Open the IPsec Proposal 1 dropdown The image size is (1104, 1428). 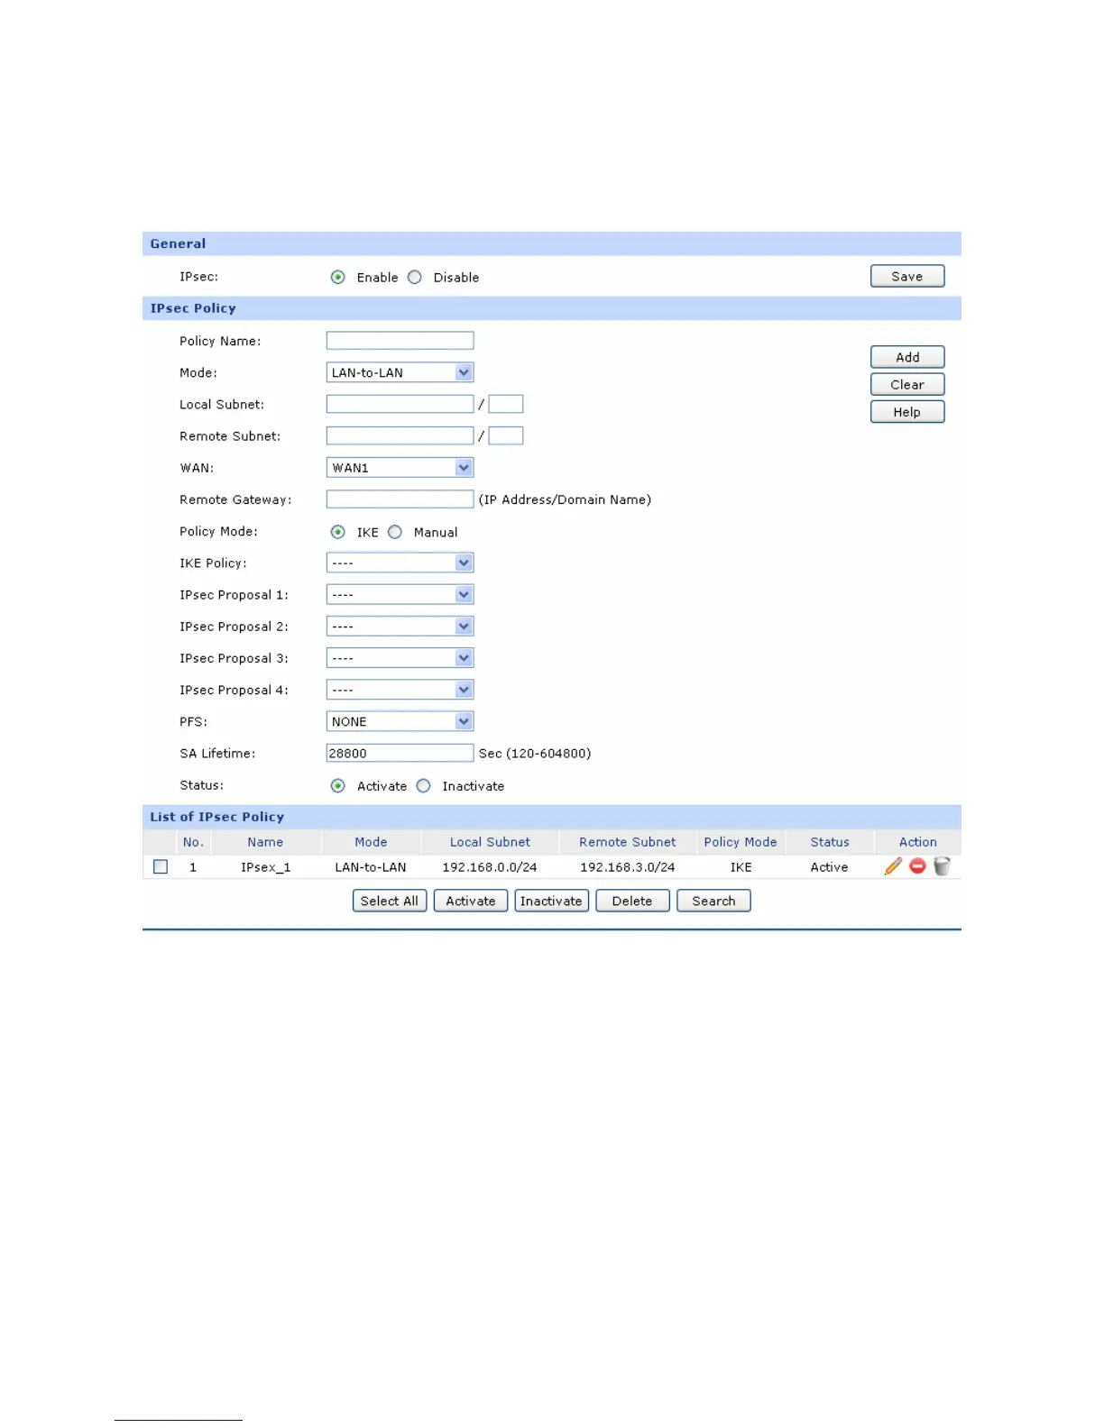(x=400, y=595)
